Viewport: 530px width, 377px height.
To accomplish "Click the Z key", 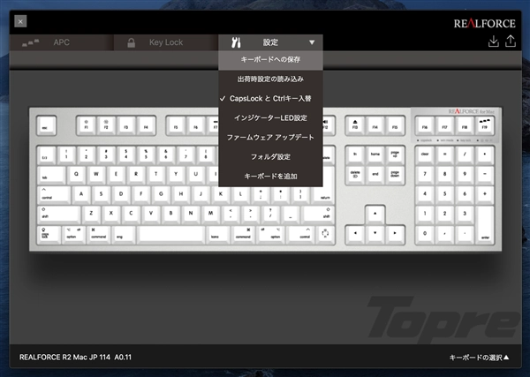I will (91, 215).
